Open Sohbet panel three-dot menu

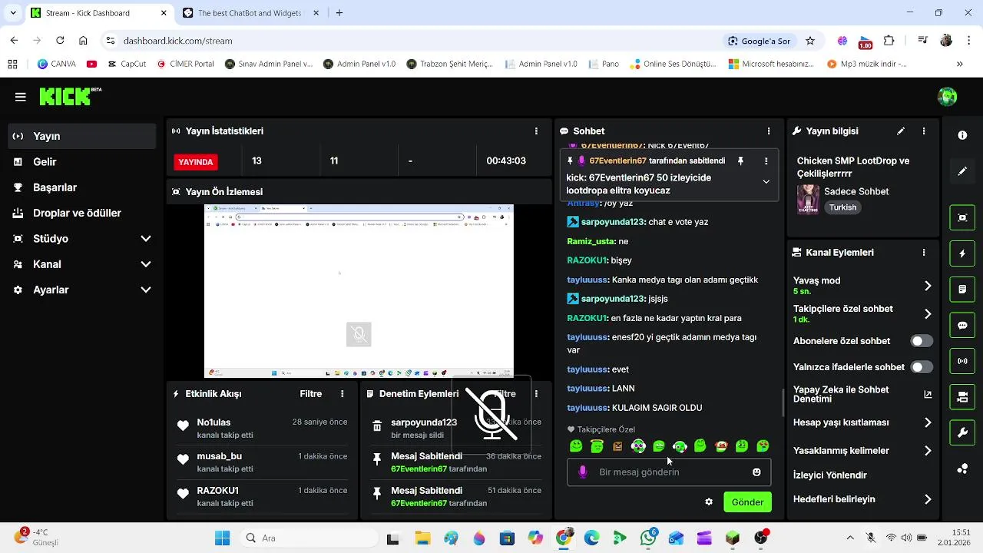pyautogui.click(x=769, y=131)
